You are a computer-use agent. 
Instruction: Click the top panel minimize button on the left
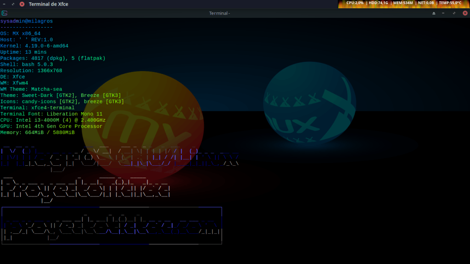4,4
